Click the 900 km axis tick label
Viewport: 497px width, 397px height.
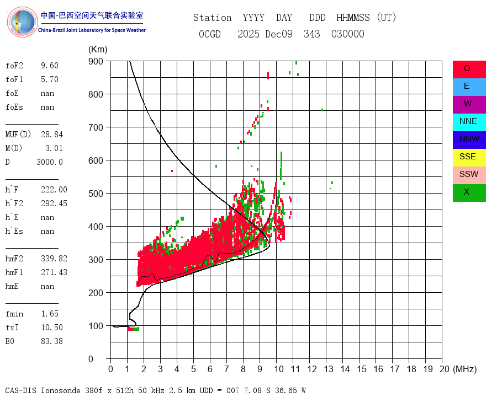[x=96, y=61]
